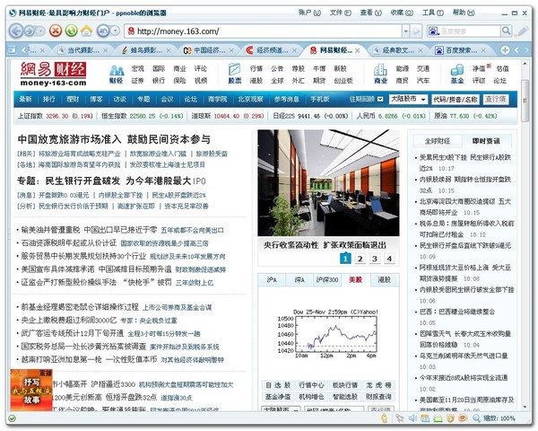Expand the back history dropdown arrow
The image size is (538, 431).
coord(41,31)
